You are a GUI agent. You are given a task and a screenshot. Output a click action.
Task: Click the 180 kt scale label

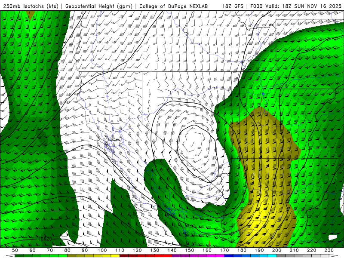(242, 250)
